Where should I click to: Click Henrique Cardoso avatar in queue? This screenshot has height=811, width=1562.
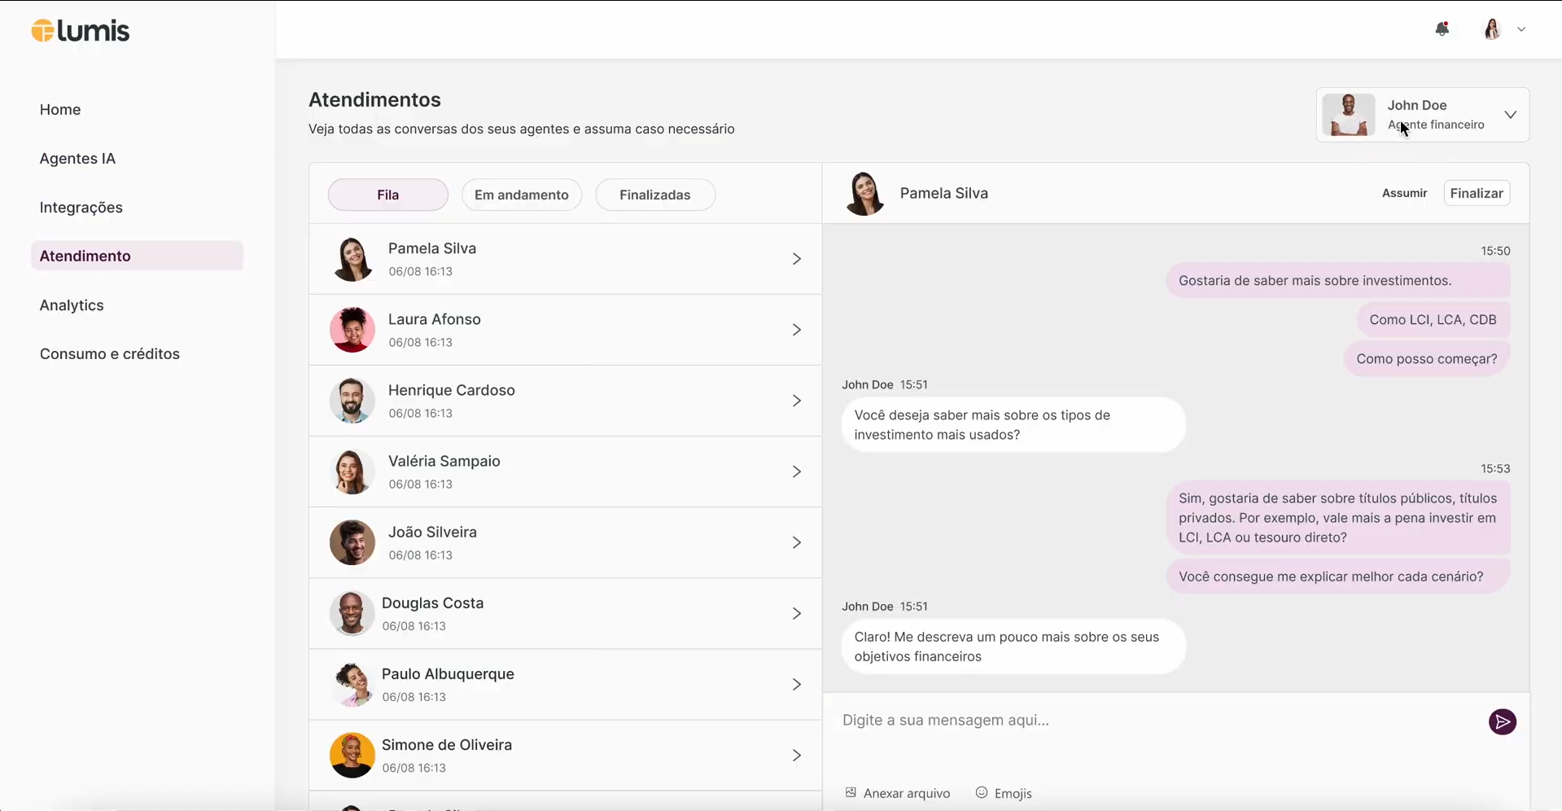tap(352, 401)
